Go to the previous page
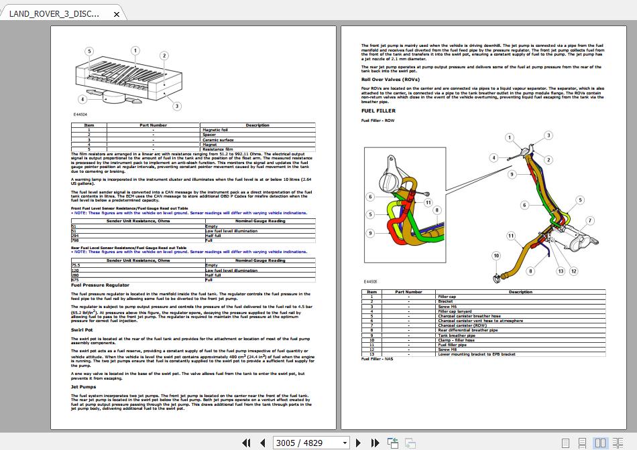Viewport: 637px width, 450px height. coord(264,443)
